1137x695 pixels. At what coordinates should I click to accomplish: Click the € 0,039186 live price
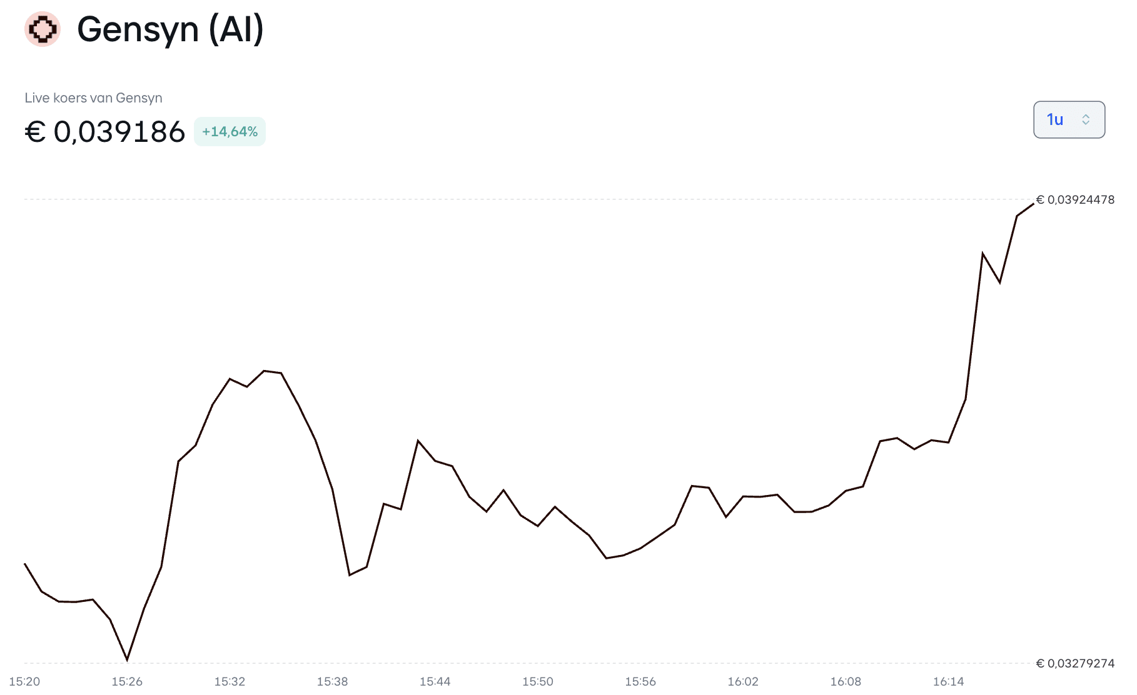click(105, 132)
